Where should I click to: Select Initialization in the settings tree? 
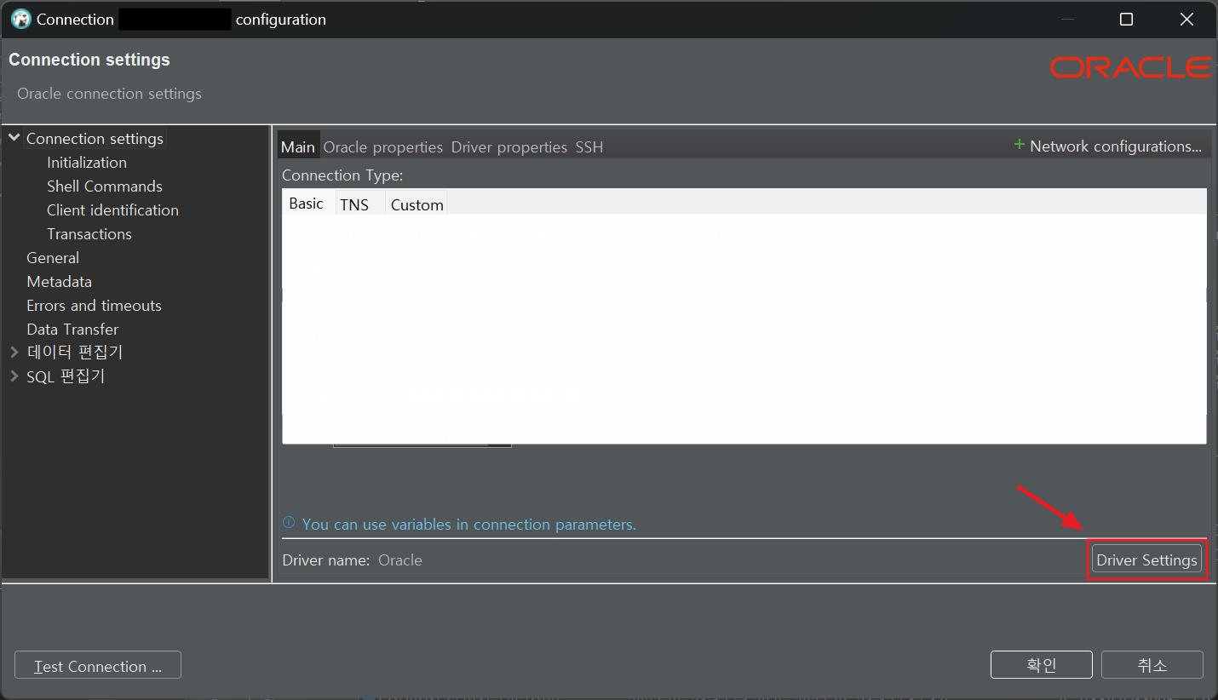[87, 162]
